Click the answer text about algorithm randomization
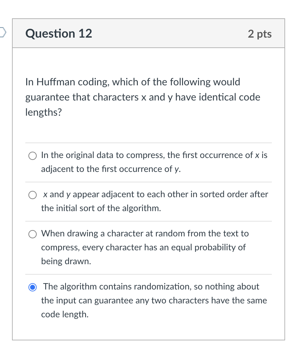Image resolution: width=299 pixels, height=347 pixels. click(x=142, y=300)
